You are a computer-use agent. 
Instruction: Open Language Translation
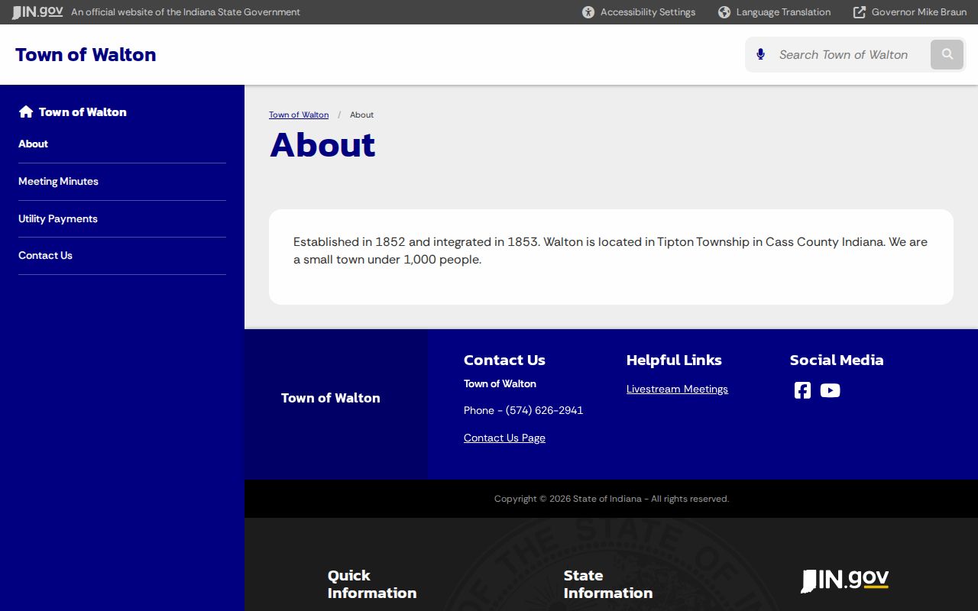tap(774, 12)
